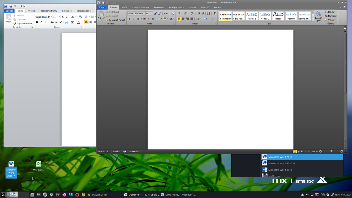The width and height of the screenshot is (352, 198).
Task: Click Kopírovať formát button
Action: pyautogui.click(x=115, y=20)
